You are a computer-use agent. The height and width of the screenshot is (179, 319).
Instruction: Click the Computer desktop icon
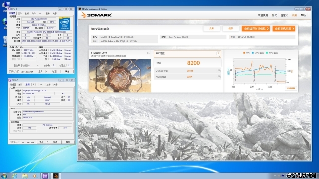coord(5,6)
